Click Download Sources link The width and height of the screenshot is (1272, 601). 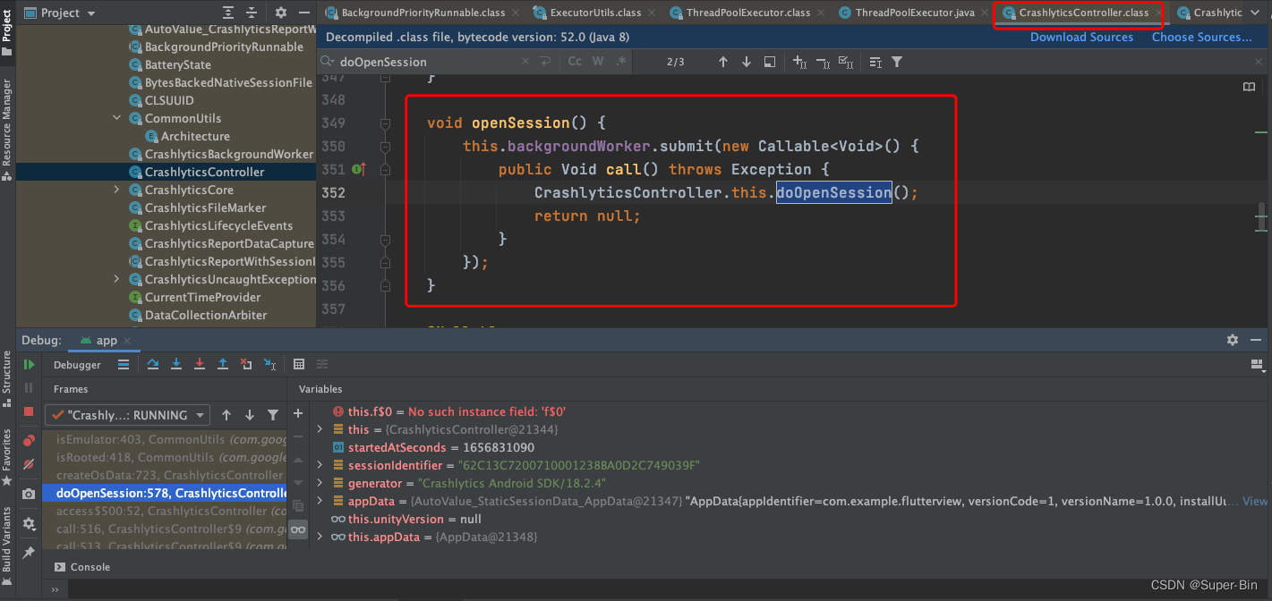1081,38
